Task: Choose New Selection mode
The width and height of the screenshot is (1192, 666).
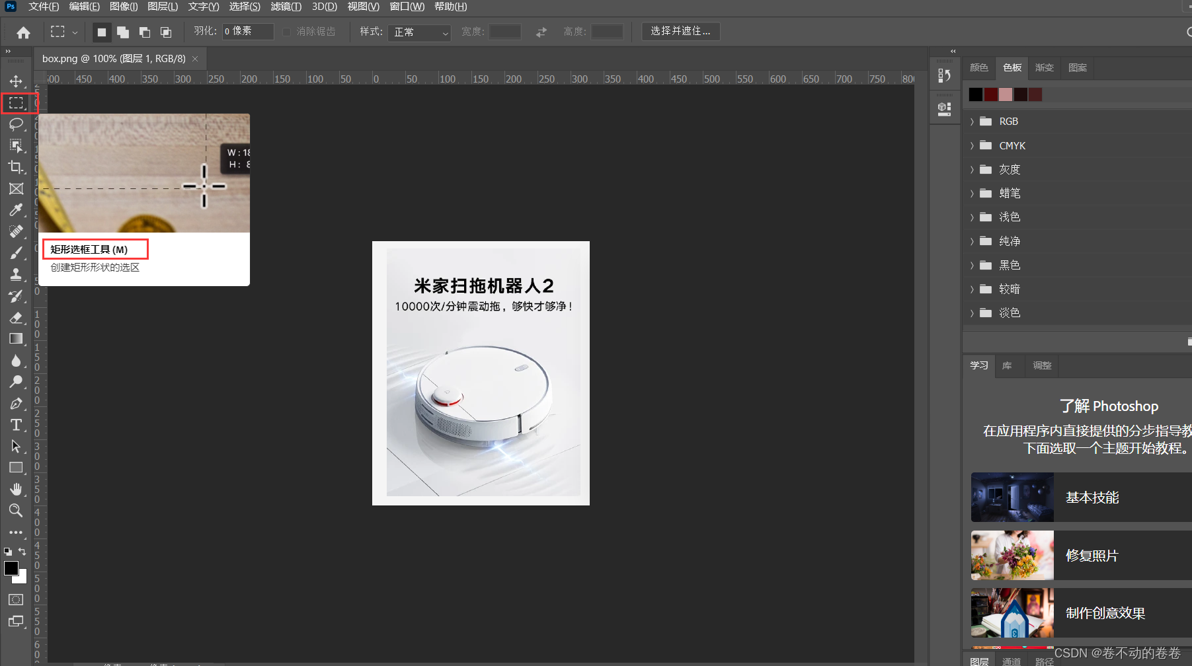Action: [x=102, y=32]
